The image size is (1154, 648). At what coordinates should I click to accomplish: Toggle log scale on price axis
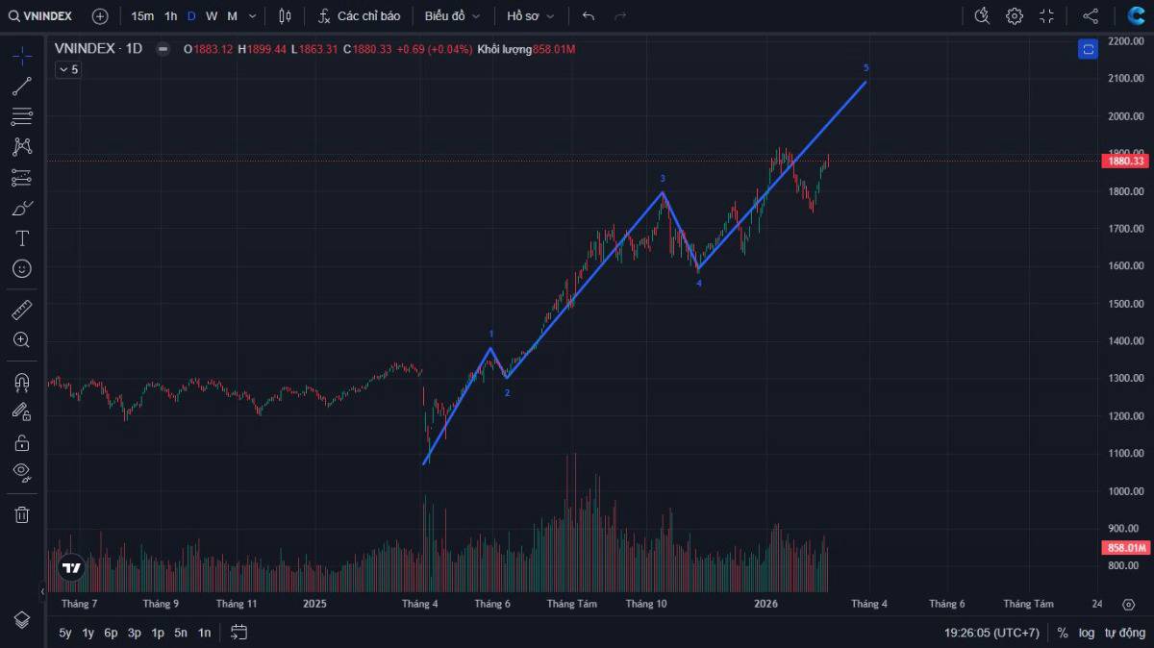click(x=1087, y=633)
